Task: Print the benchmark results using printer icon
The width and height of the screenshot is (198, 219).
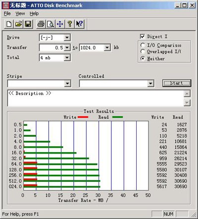Action: [x=41, y=24]
